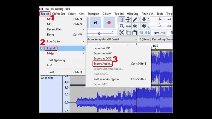Viewport: 212px width, 119px height.
Task: Click the 1:30 mark on timeline ruler
Action: coord(155,46)
